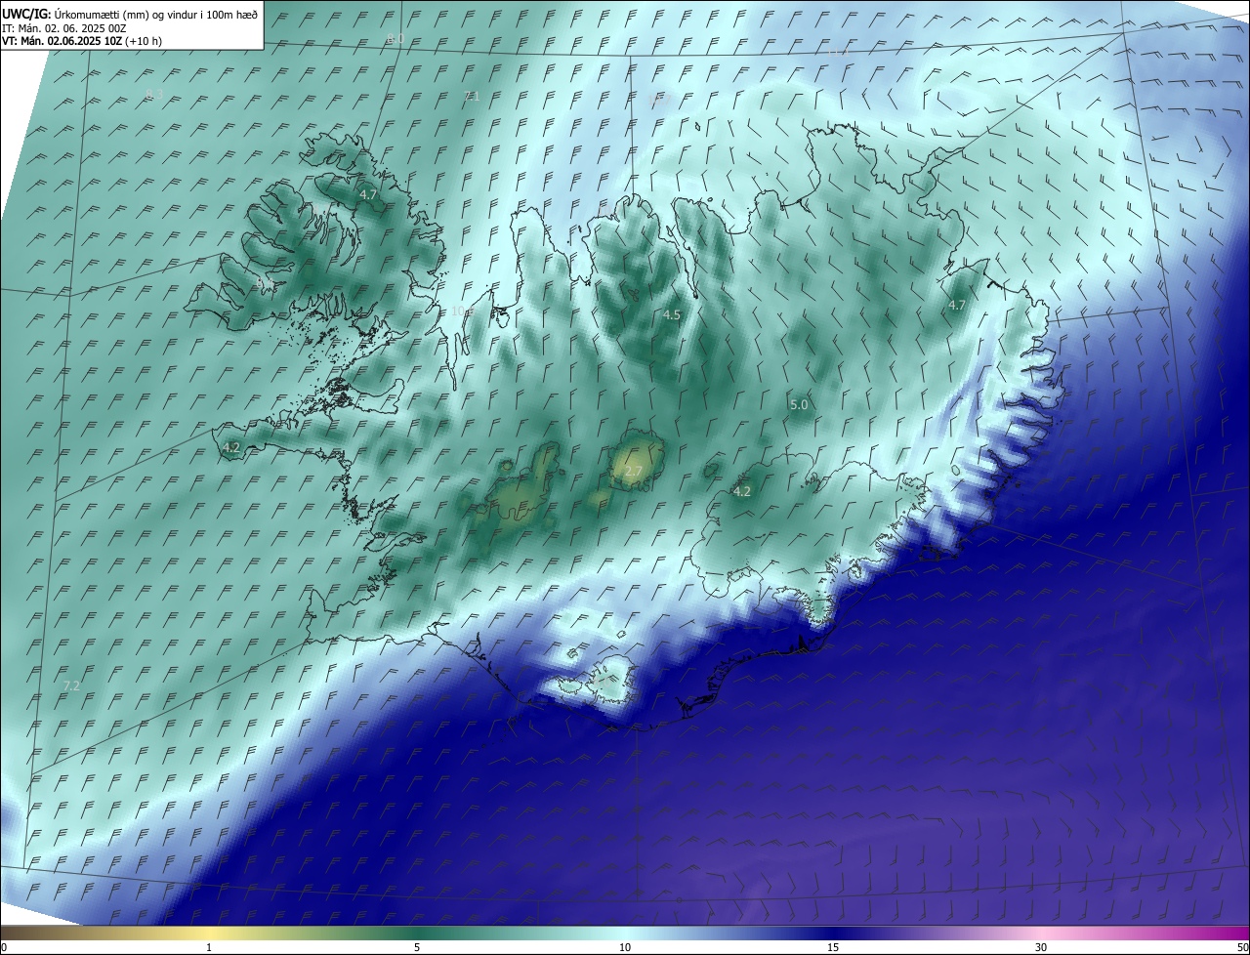Viewport: 1250px width, 955px height.
Task: Click the "4.2" value beside the 2.7 glacier
Action: [741, 492]
